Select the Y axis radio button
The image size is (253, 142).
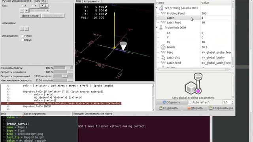click(32, 6)
